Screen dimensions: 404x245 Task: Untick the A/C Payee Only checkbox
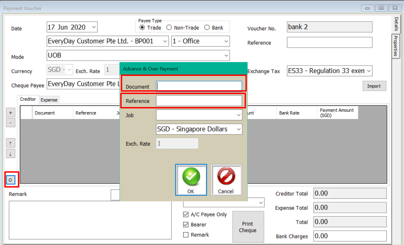[x=186, y=214]
